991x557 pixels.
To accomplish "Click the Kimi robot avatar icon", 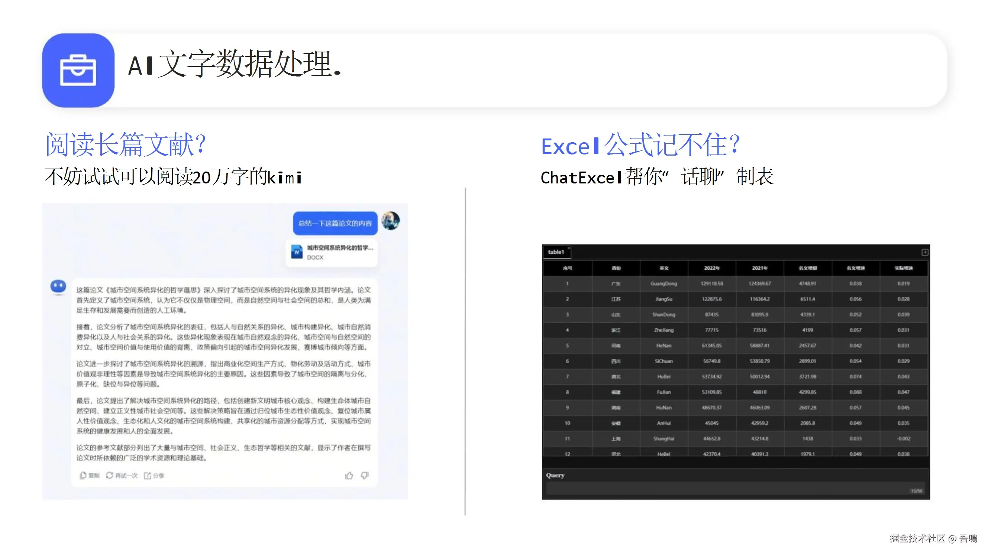I will (58, 286).
